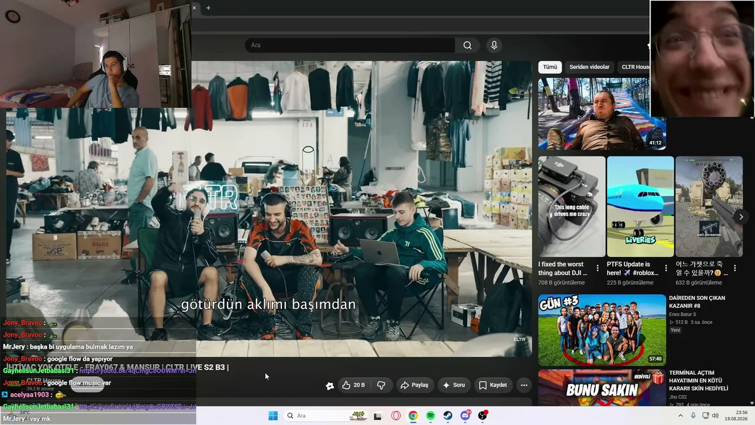This screenshot has height=425, width=755.
Task: Select the Seriden videolar filter chip
Action: [589, 67]
